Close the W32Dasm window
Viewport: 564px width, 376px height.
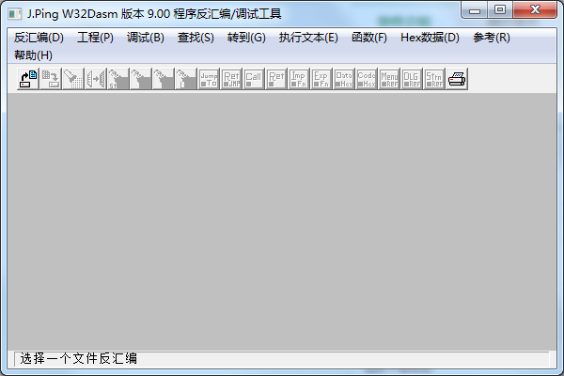click(535, 10)
